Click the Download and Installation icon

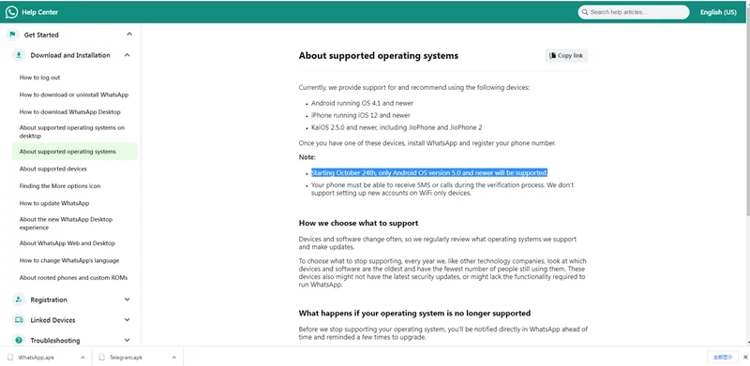pos(19,55)
